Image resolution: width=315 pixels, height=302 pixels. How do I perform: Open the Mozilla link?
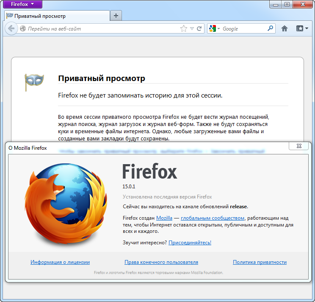tap(164, 218)
